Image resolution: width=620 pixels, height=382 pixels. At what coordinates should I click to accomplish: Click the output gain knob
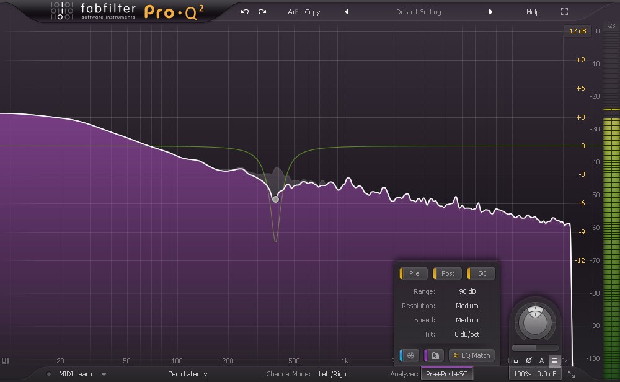click(x=535, y=322)
